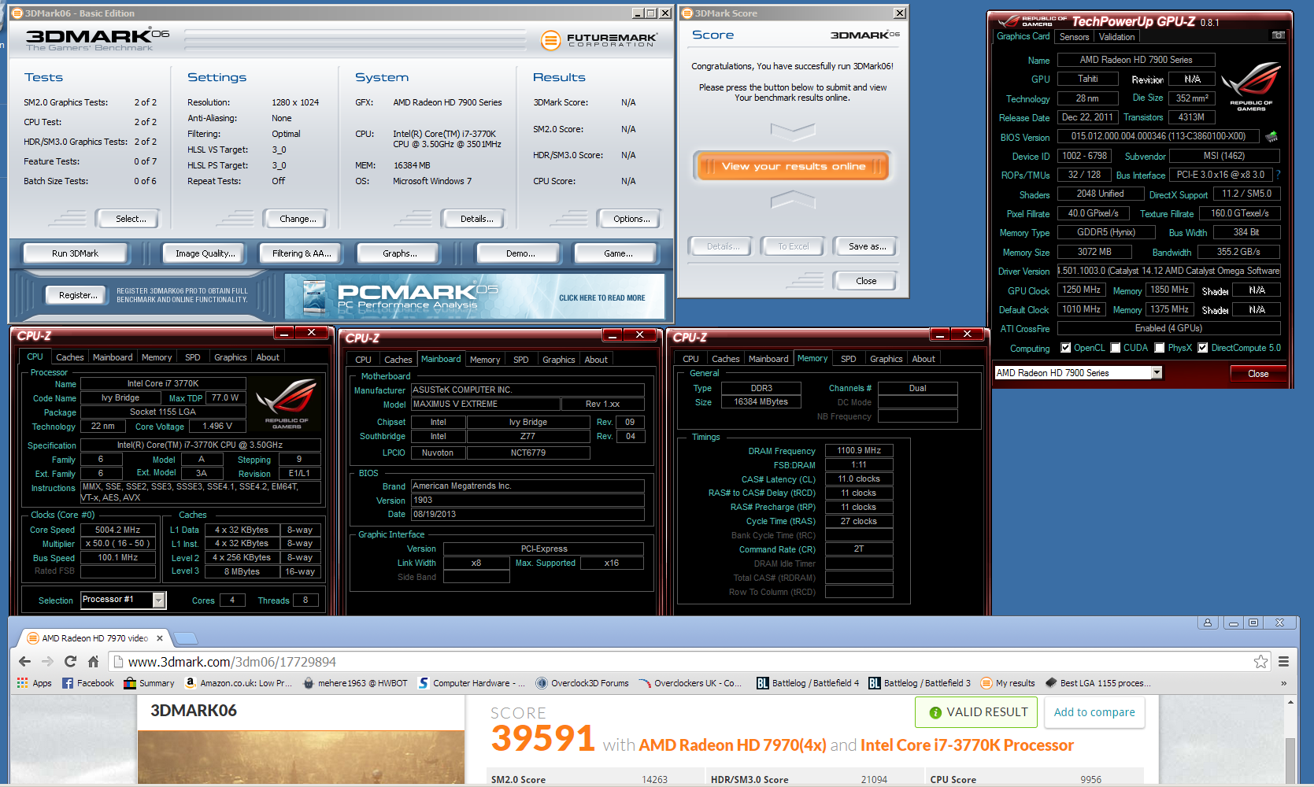The height and width of the screenshot is (787, 1314).
Task: Open the Amazon.co.uk bookmark
Action: tap(238, 683)
